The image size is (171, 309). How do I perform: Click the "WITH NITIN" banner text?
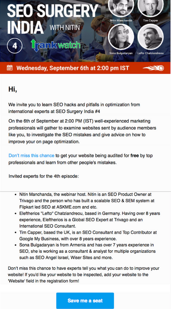click(65, 28)
